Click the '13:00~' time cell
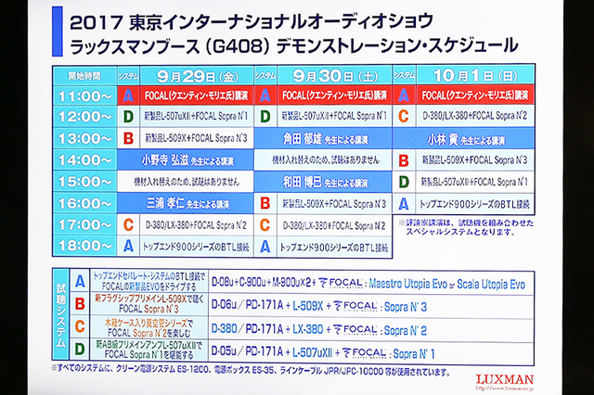The height and width of the screenshot is (395, 594). (84, 138)
